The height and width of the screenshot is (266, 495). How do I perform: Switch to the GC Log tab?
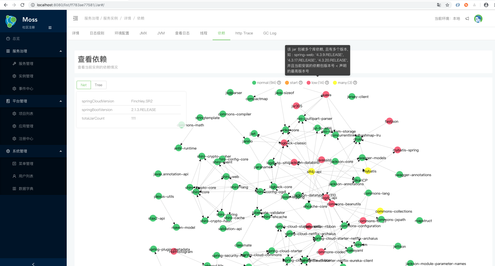270,33
